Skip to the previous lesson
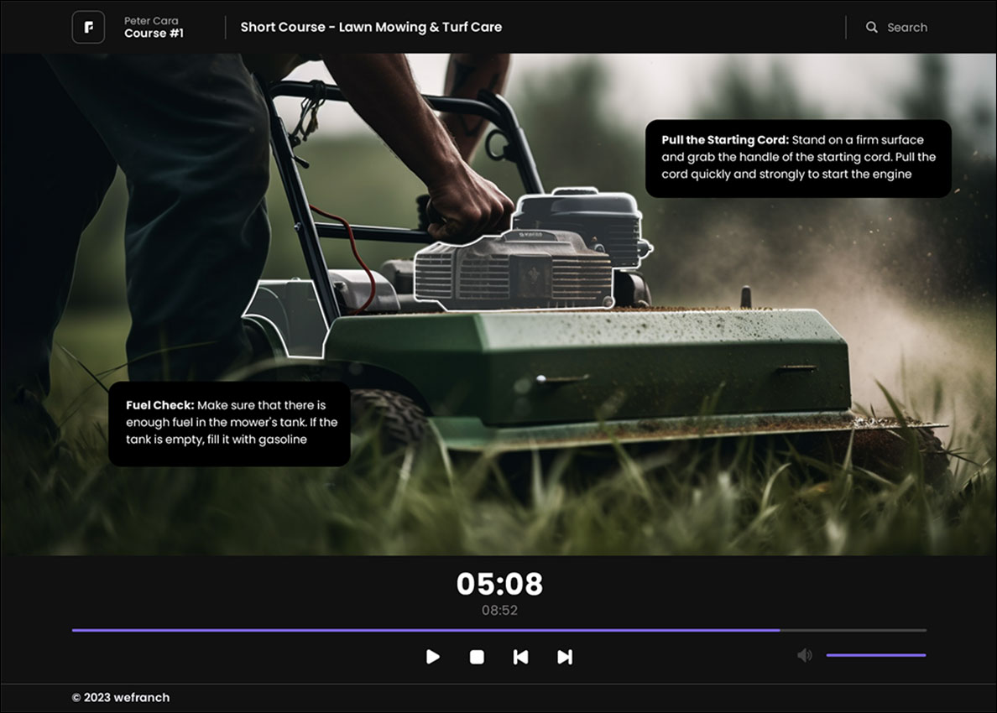Screen dimensions: 997x713 click(x=520, y=657)
